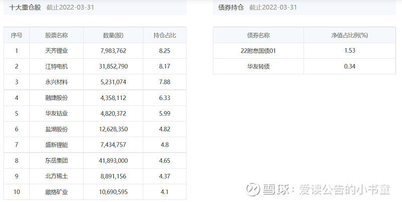Select the holding ratio 4.82
Image resolution: width=402 pixels, height=202 pixels.
coord(165,129)
